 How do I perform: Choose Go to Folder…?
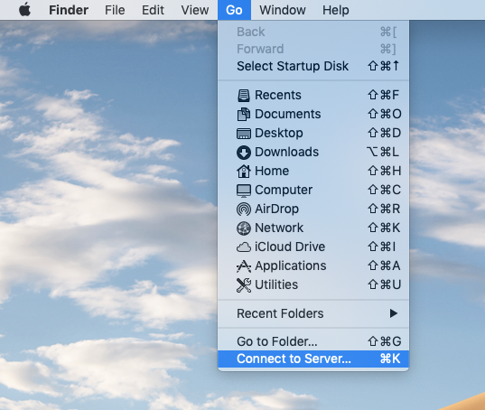coord(313,341)
